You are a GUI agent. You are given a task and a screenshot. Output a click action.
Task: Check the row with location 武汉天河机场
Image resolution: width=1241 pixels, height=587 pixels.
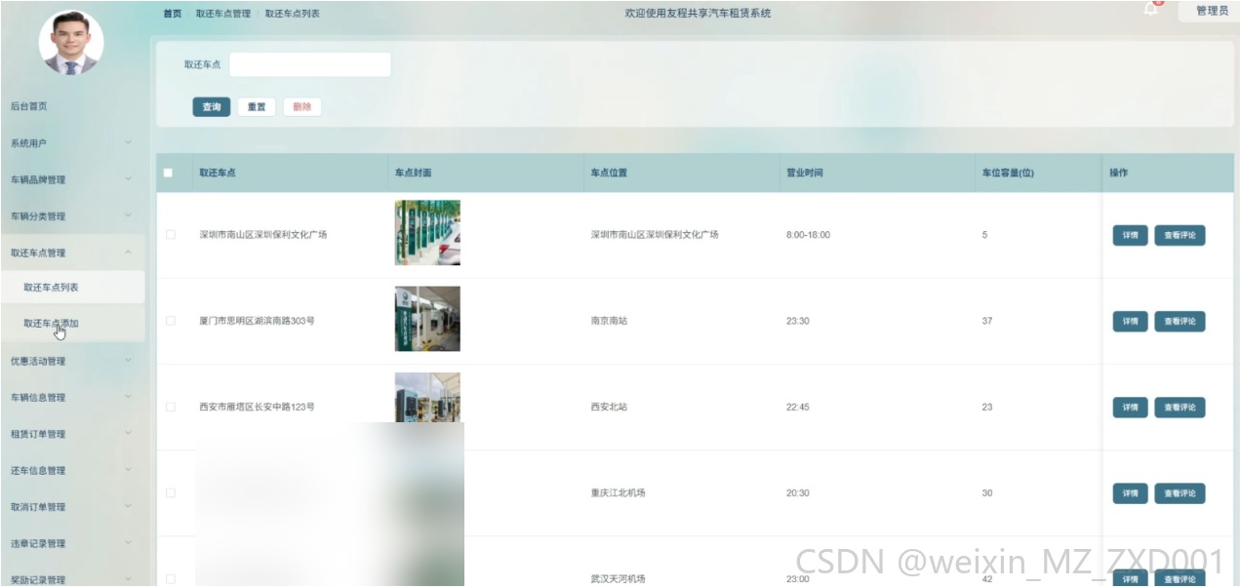click(170, 578)
